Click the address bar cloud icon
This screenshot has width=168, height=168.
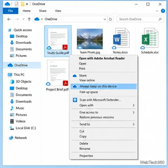click(x=37, y=19)
